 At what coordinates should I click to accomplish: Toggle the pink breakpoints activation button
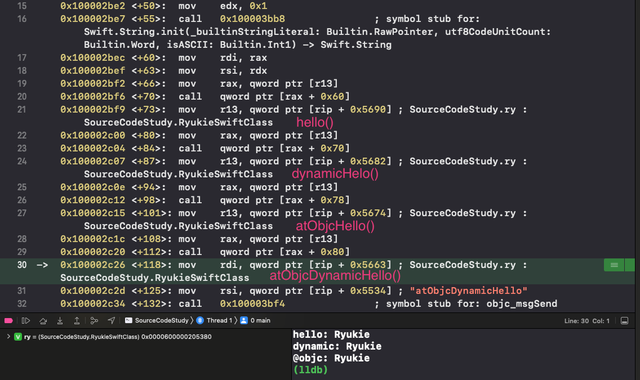pos(8,320)
